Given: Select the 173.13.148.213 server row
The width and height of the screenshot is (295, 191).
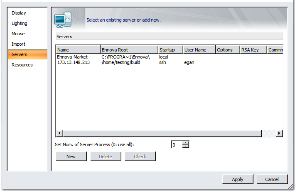Looking at the screenshot, I should pos(74,62).
